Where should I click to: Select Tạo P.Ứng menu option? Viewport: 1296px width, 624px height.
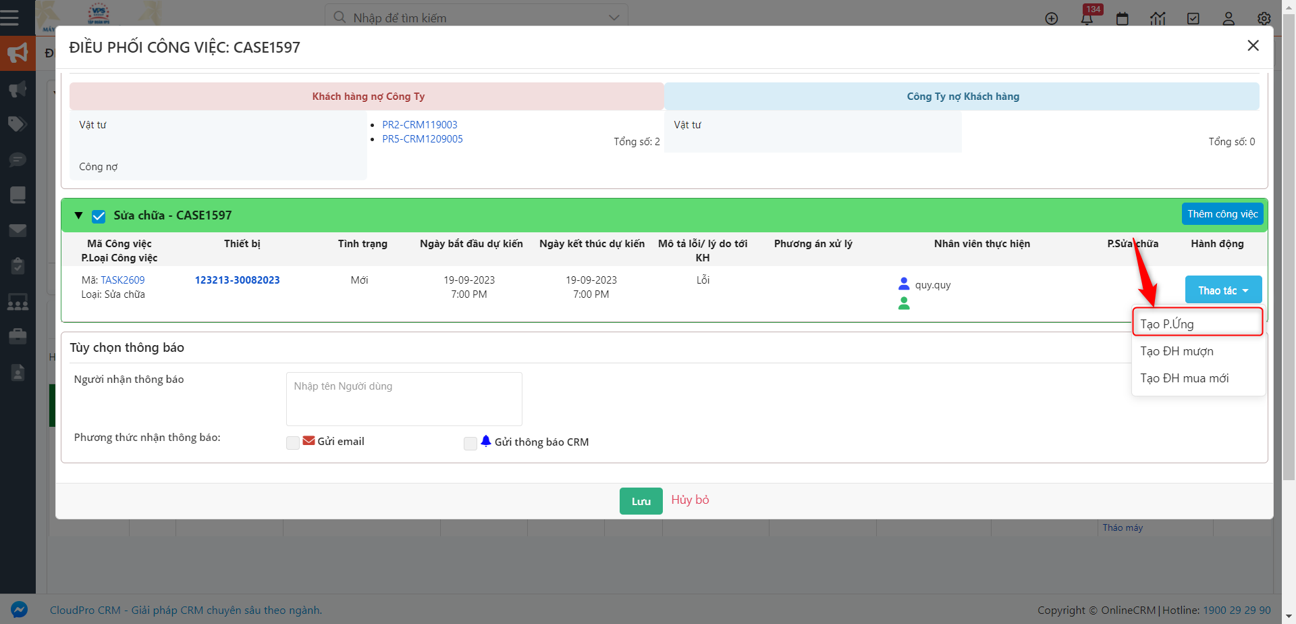tap(1197, 323)
